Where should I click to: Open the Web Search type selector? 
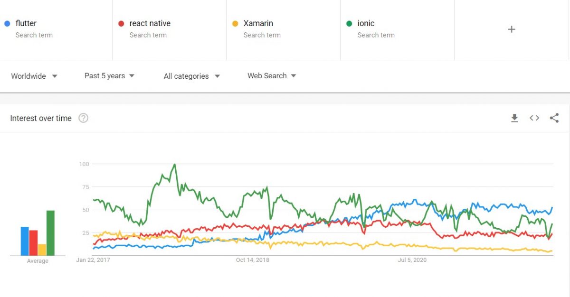point(271,76)
